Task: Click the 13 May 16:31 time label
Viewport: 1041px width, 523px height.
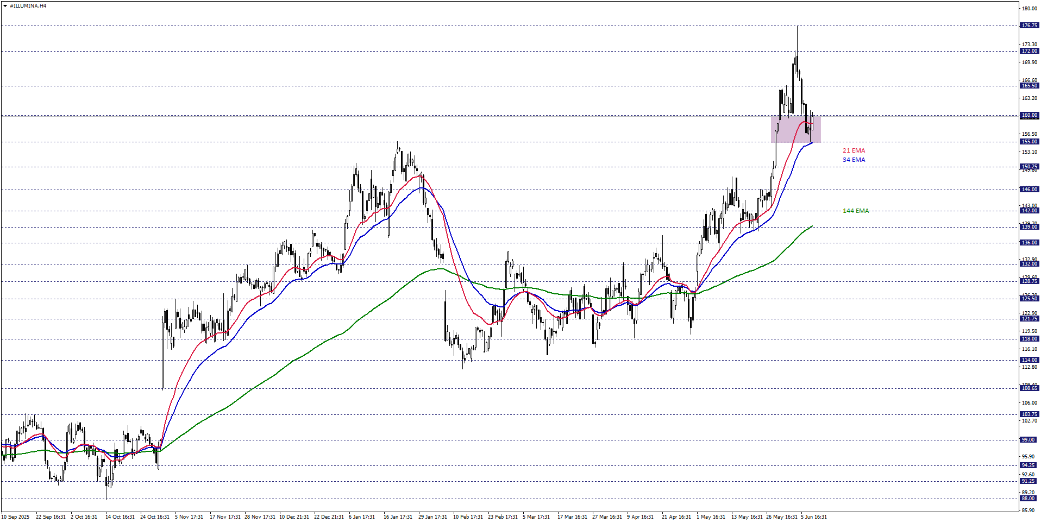Action: 747,517
